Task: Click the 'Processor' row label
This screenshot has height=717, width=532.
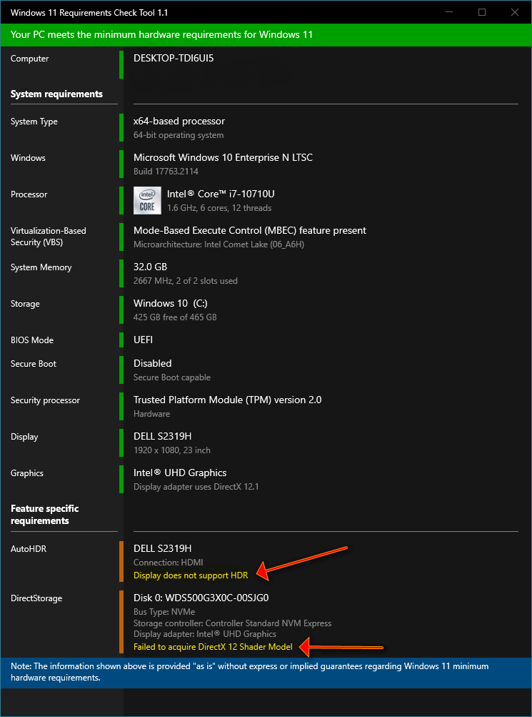Action: 29,194
